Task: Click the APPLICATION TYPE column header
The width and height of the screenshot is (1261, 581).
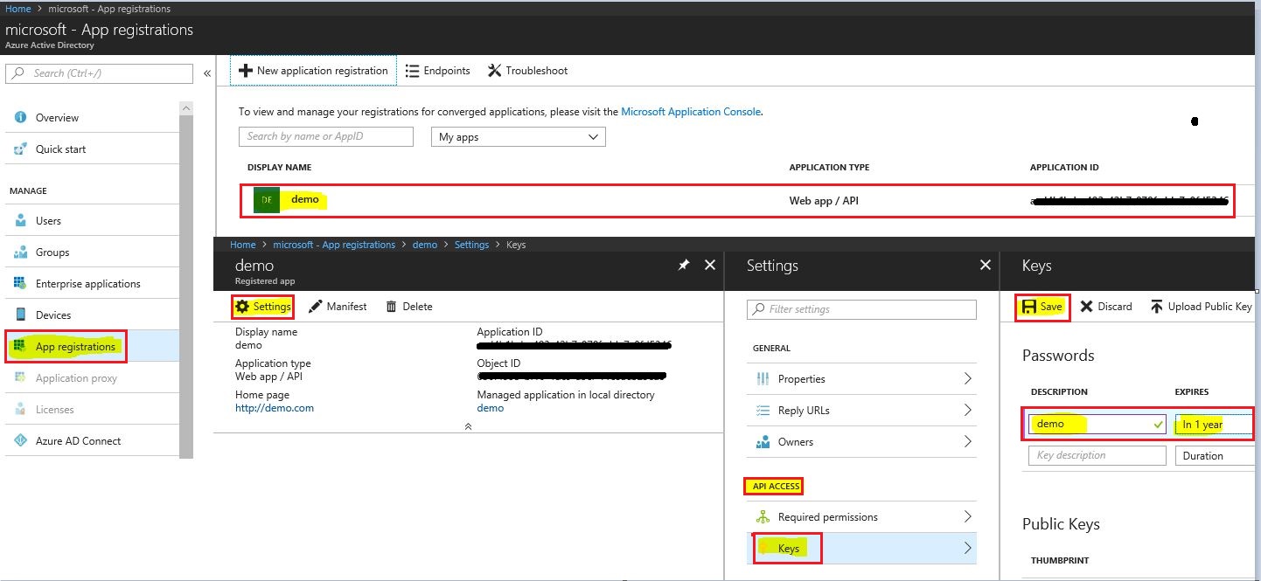Action: point(829,167)
